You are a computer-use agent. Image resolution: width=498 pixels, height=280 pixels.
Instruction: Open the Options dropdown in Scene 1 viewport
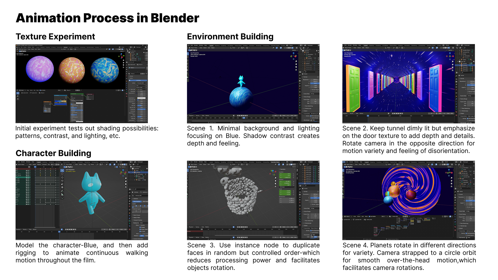(295, 50)
